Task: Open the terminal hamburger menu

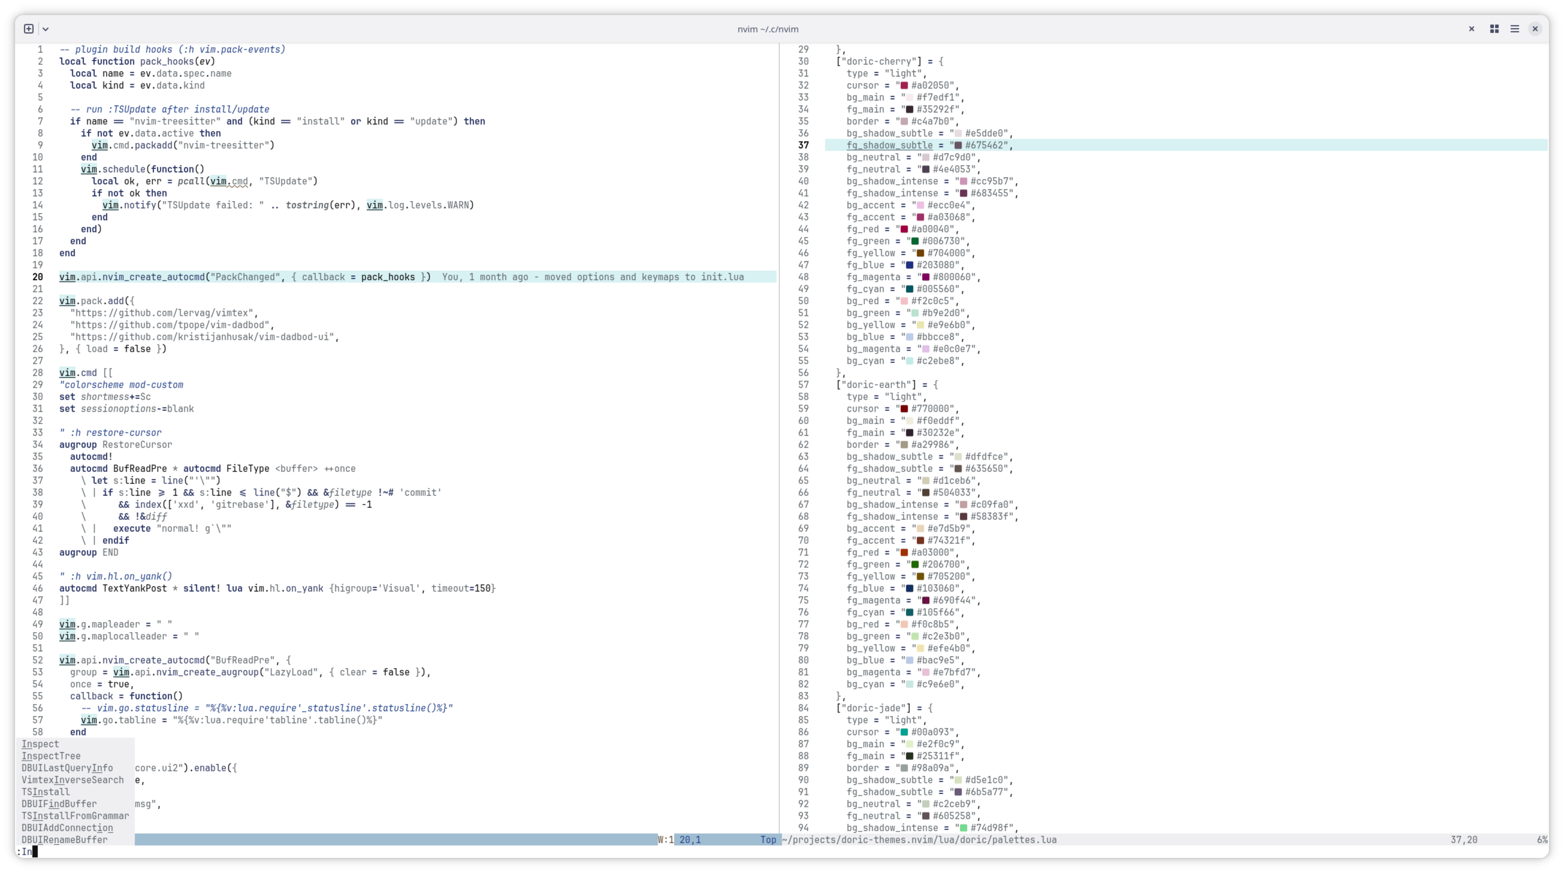Action: (x=1515, y=28)
